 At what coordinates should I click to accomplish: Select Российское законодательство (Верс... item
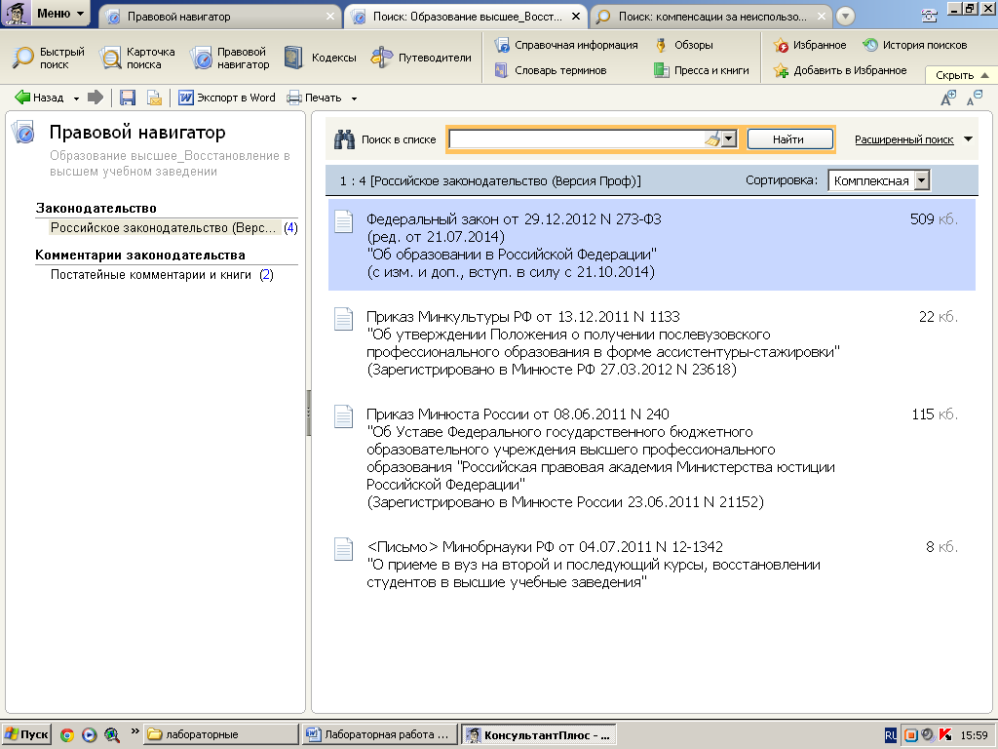pos(164,227)
